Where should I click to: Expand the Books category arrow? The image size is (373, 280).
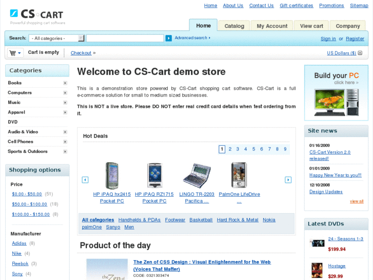tap(65, 83)
